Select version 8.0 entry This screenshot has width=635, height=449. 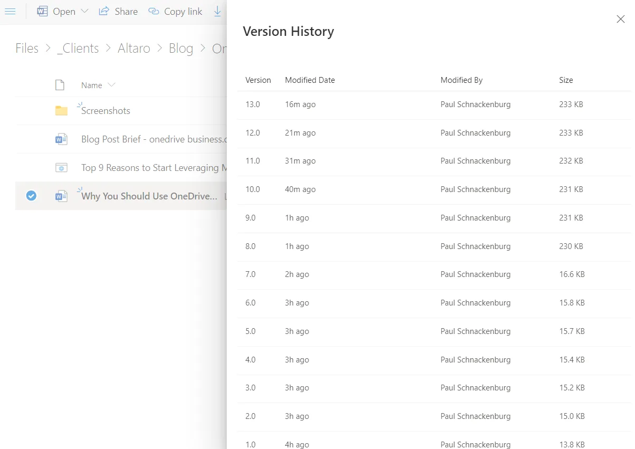[x=434, y=246]
